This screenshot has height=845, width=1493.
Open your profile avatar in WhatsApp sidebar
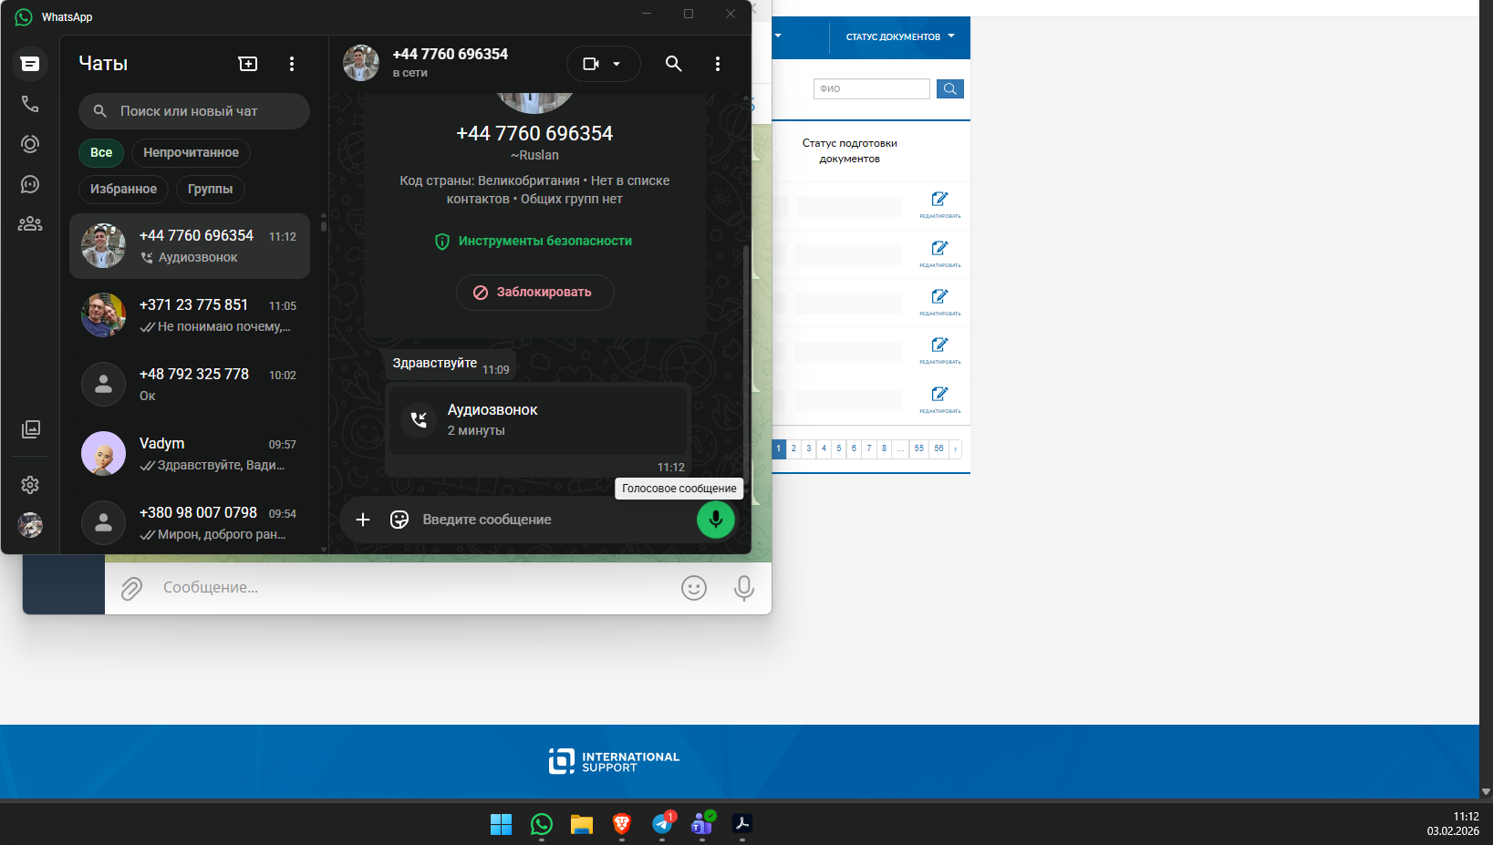(x=30, y=525)
